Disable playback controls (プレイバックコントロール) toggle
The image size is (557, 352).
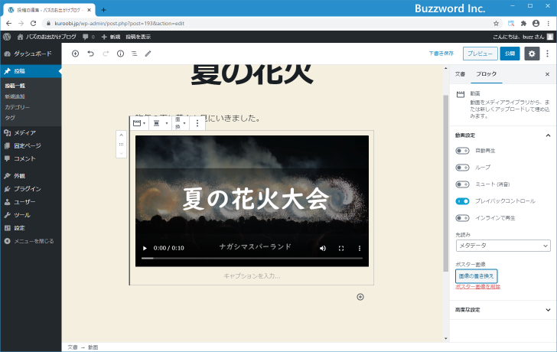462,201
